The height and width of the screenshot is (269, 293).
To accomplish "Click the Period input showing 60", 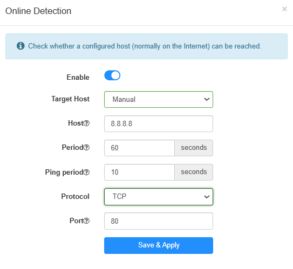I will click(139, 148).
